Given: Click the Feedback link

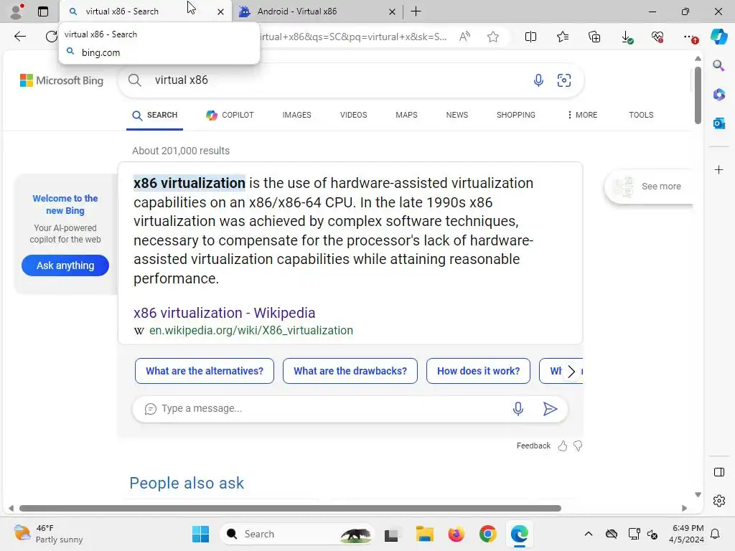Looking at the screenshot, I should coord(533,446).
